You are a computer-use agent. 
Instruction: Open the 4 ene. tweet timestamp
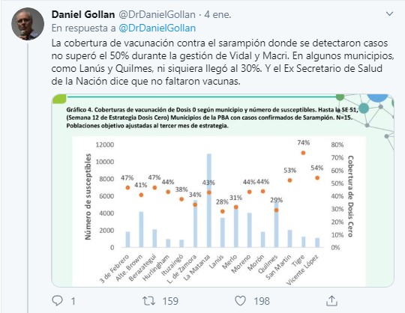click(217, 14)
